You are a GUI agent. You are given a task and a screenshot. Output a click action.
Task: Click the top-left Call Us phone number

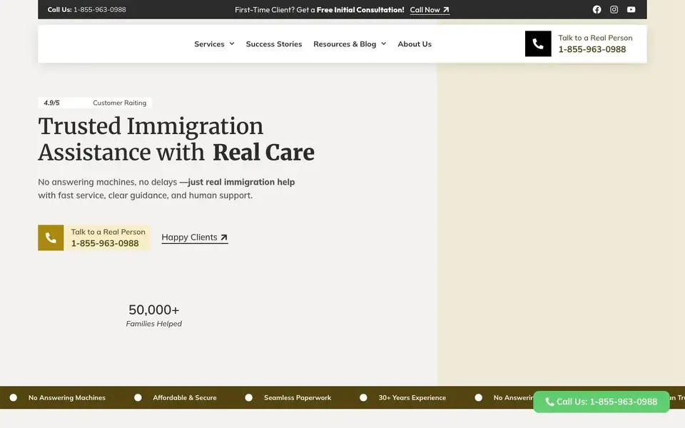(100, 9)
